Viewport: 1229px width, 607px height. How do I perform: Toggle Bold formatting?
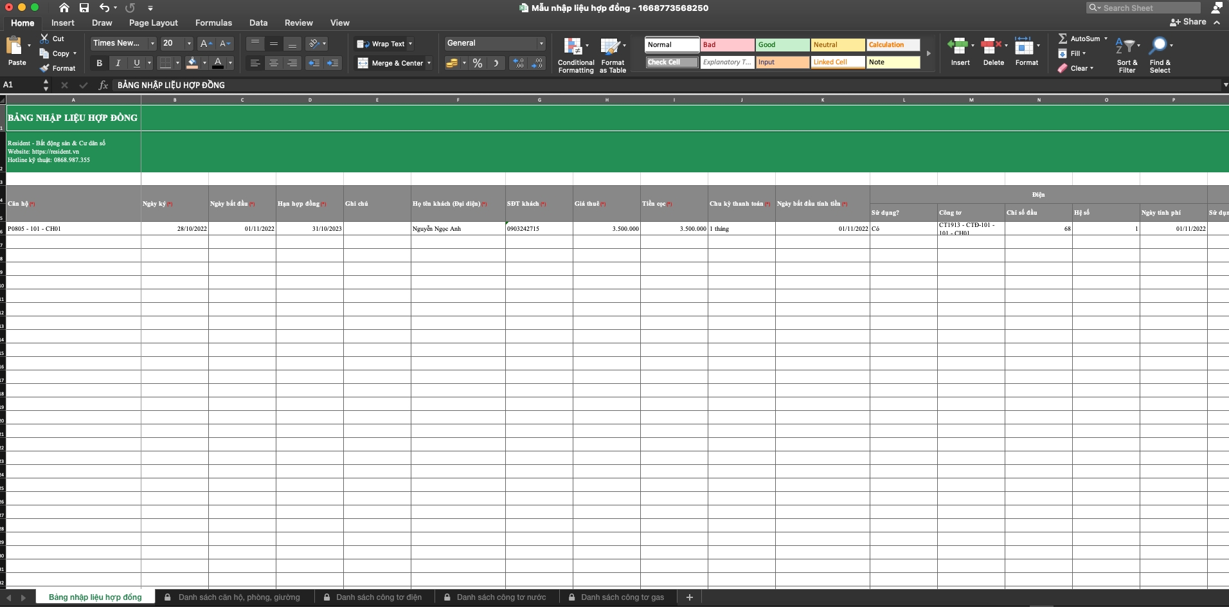(99, 63)
